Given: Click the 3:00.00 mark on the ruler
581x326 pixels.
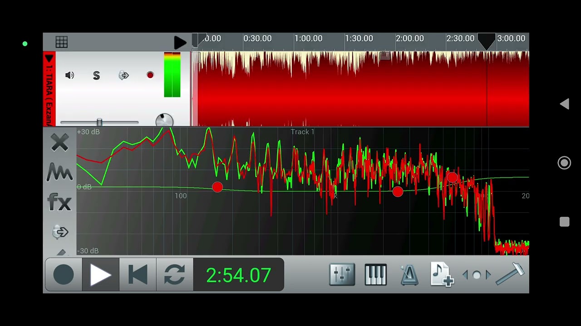Looking at the screenshot, I should click(511, 38).
